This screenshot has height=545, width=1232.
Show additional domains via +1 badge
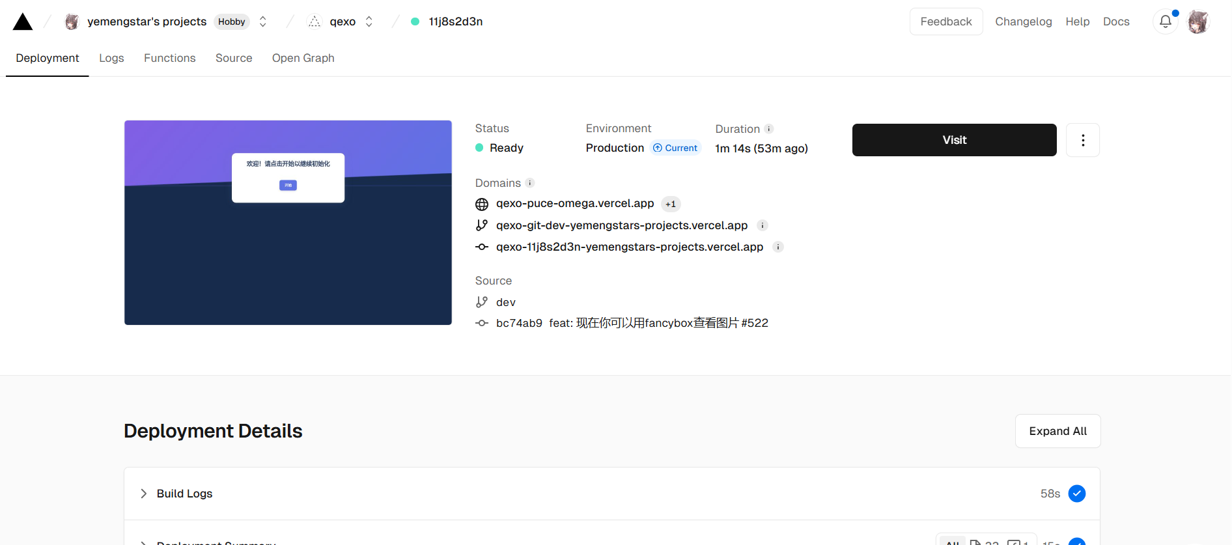click(x=670, y=204)
